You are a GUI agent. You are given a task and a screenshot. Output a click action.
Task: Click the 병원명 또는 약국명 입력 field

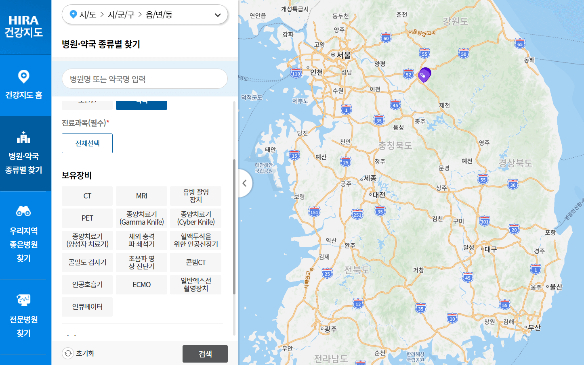coord(145,79)
